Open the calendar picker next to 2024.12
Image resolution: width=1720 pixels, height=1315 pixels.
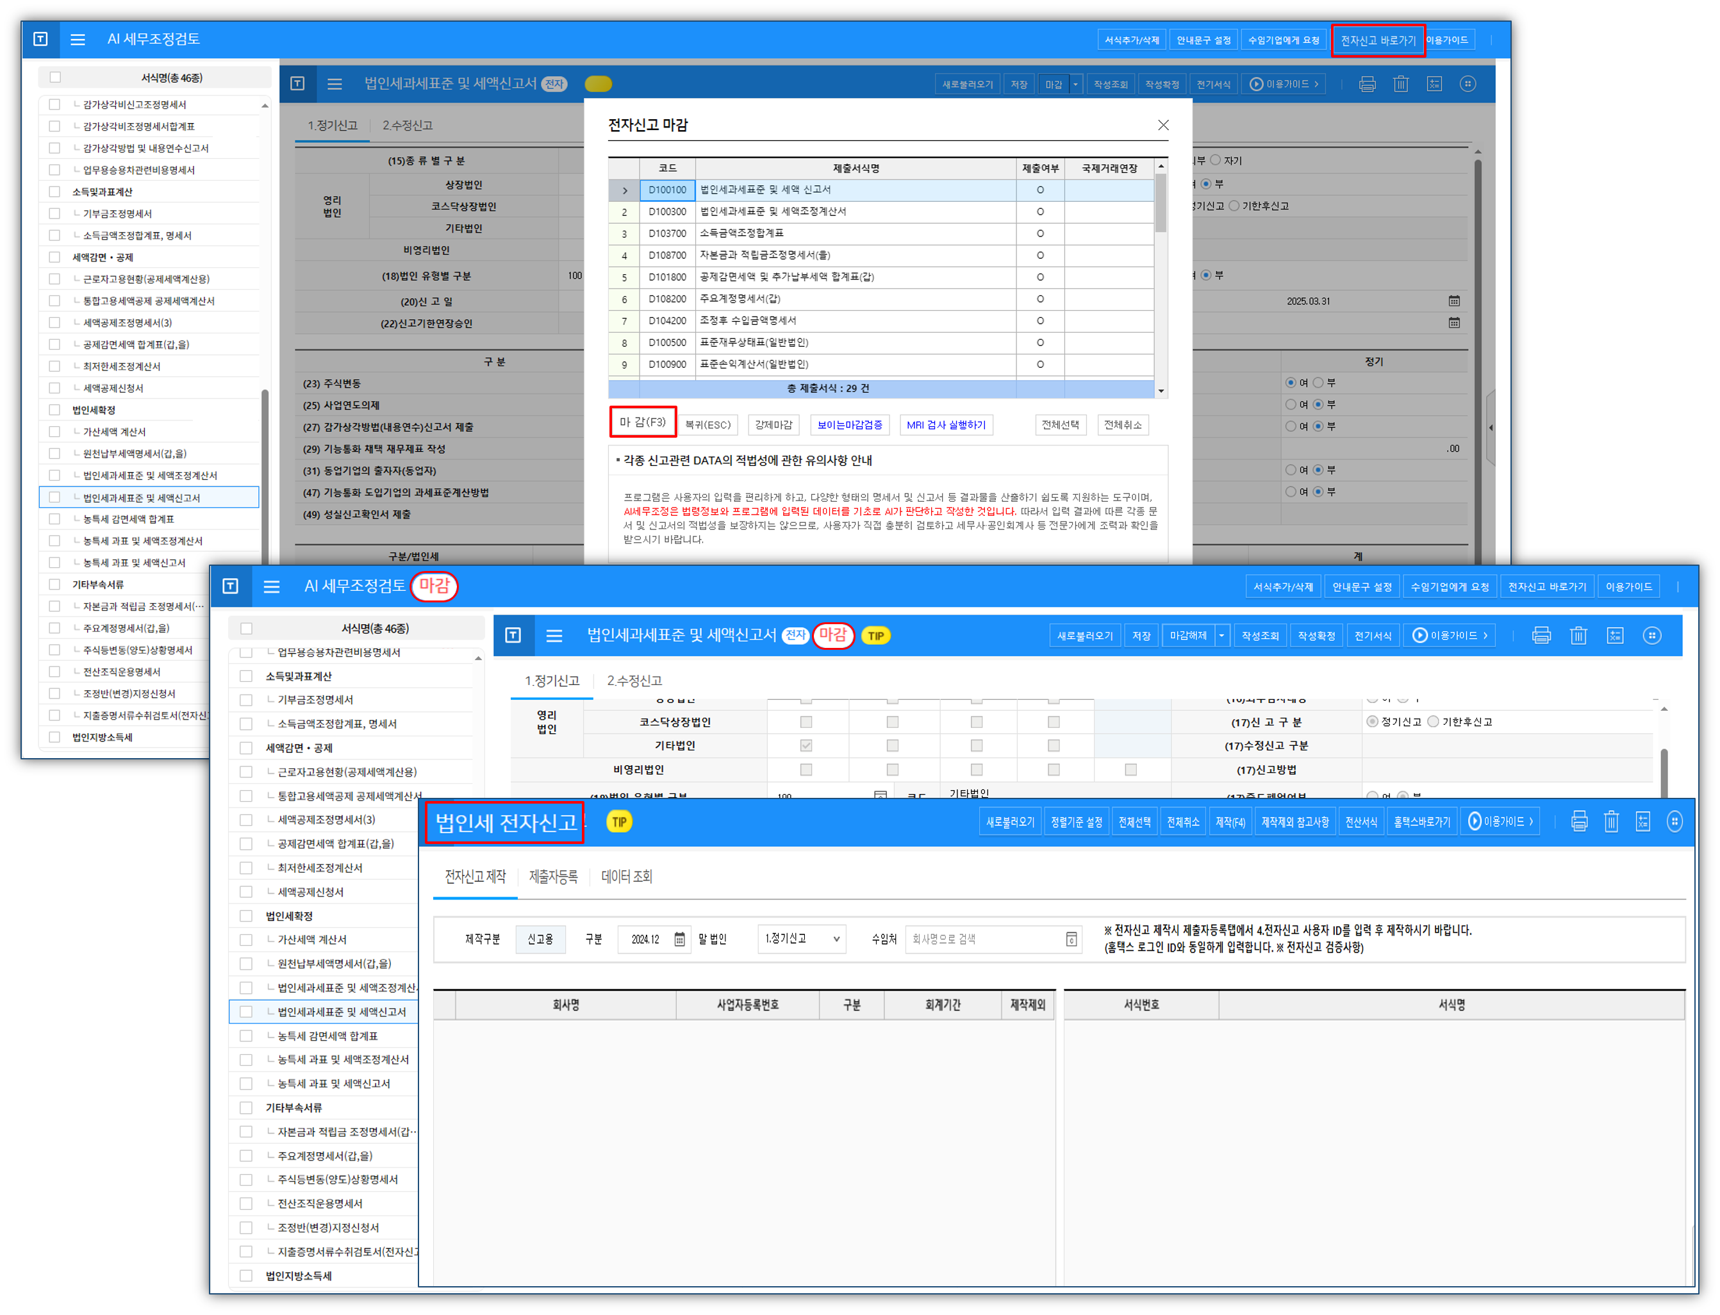tap(679, 939)
